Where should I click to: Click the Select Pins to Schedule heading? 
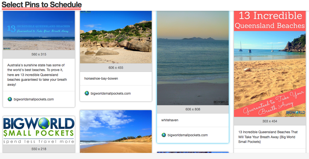(42, 4)
